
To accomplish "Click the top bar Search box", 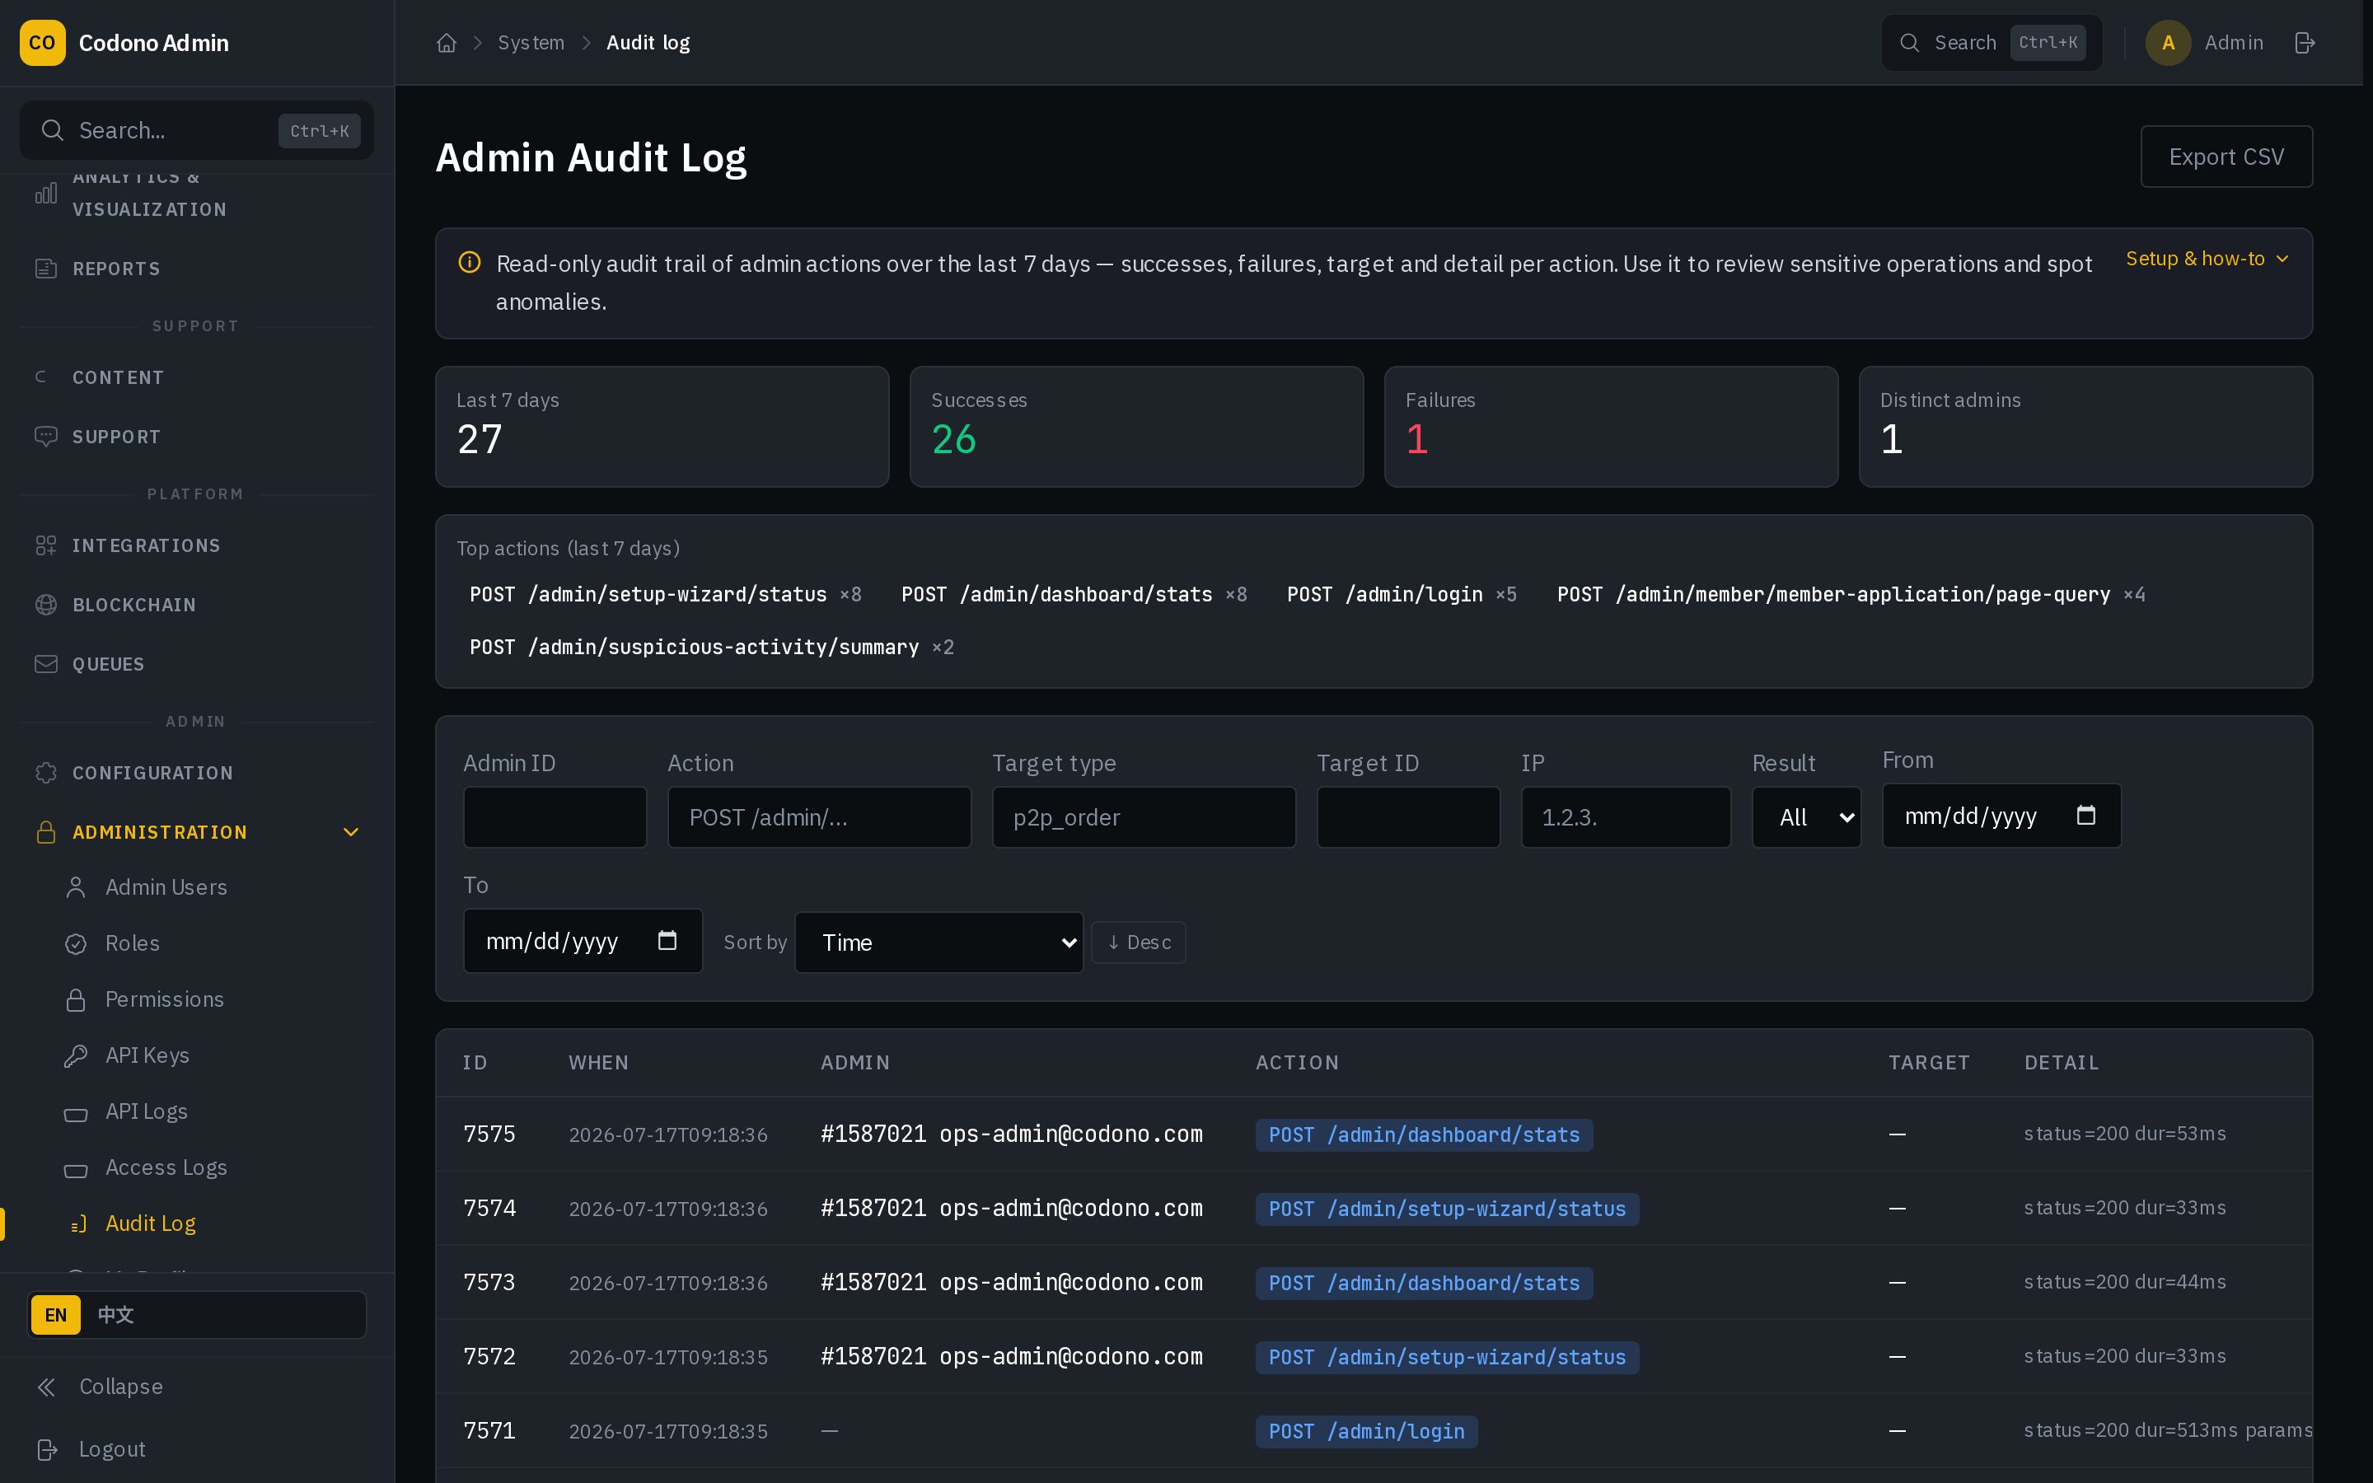I will coord(1991,43).
